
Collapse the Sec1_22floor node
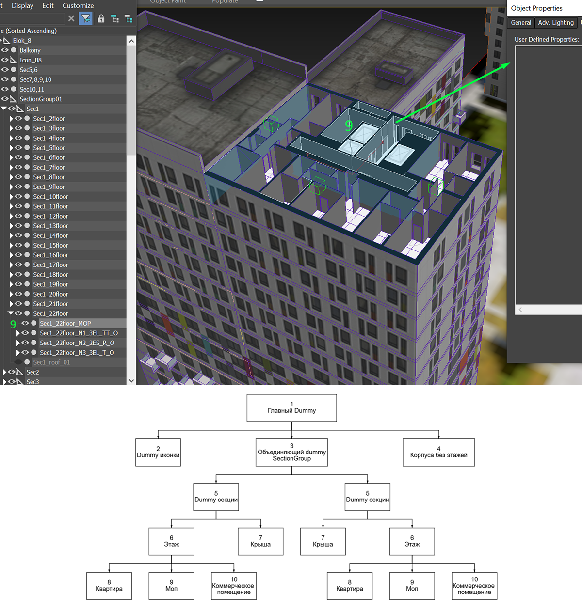click(11, 313)
